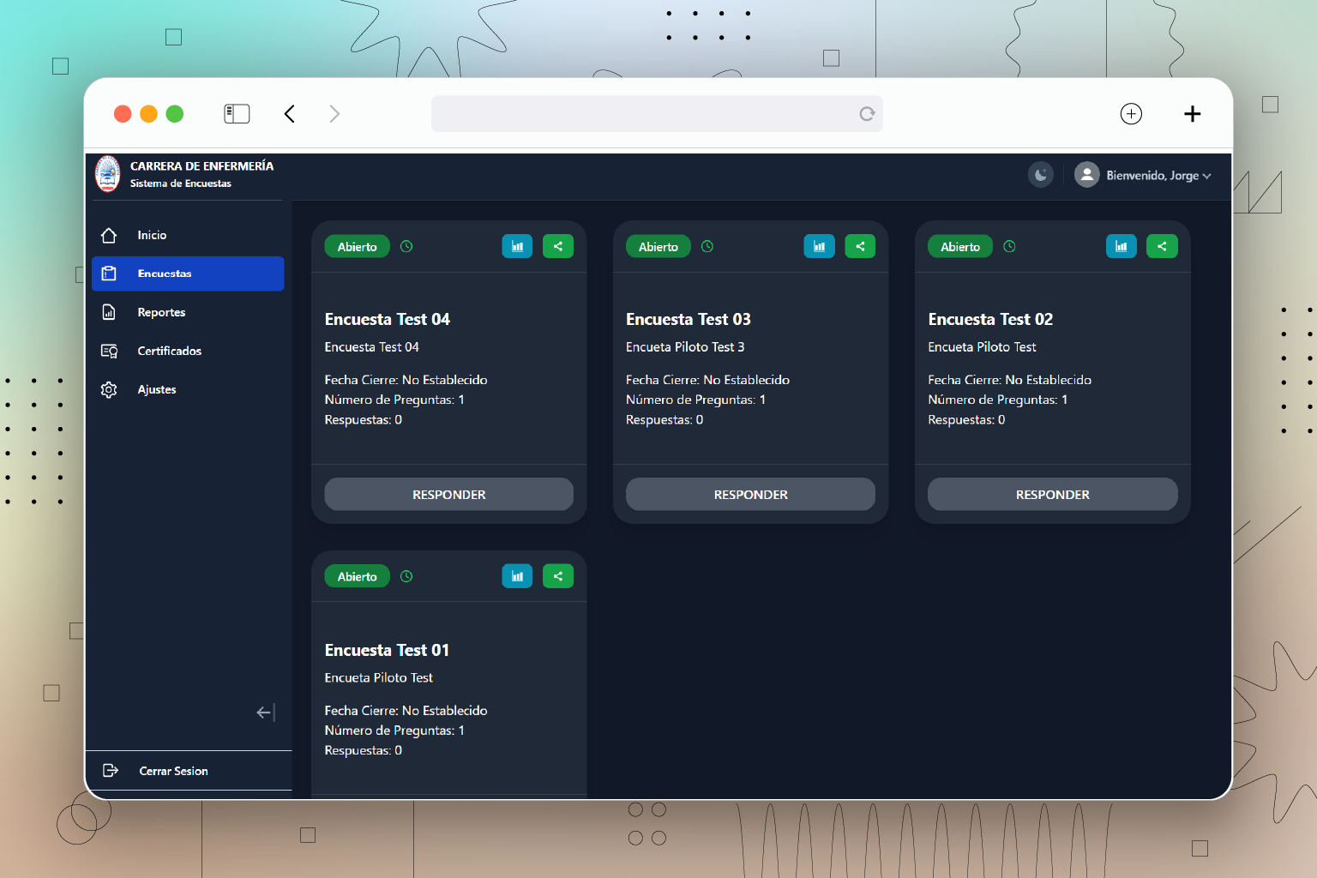Share the Encuesta Test 04 survey
1317x878 pixels.
pos(558,247)
